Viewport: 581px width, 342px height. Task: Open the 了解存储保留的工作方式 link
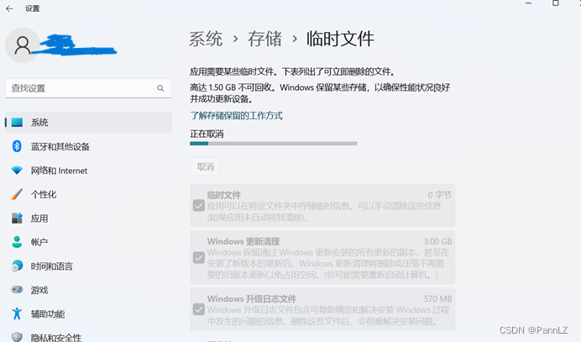click(237, 116)
